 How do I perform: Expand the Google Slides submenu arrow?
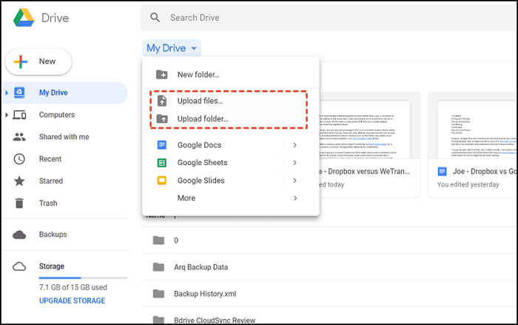click(295, 181)
